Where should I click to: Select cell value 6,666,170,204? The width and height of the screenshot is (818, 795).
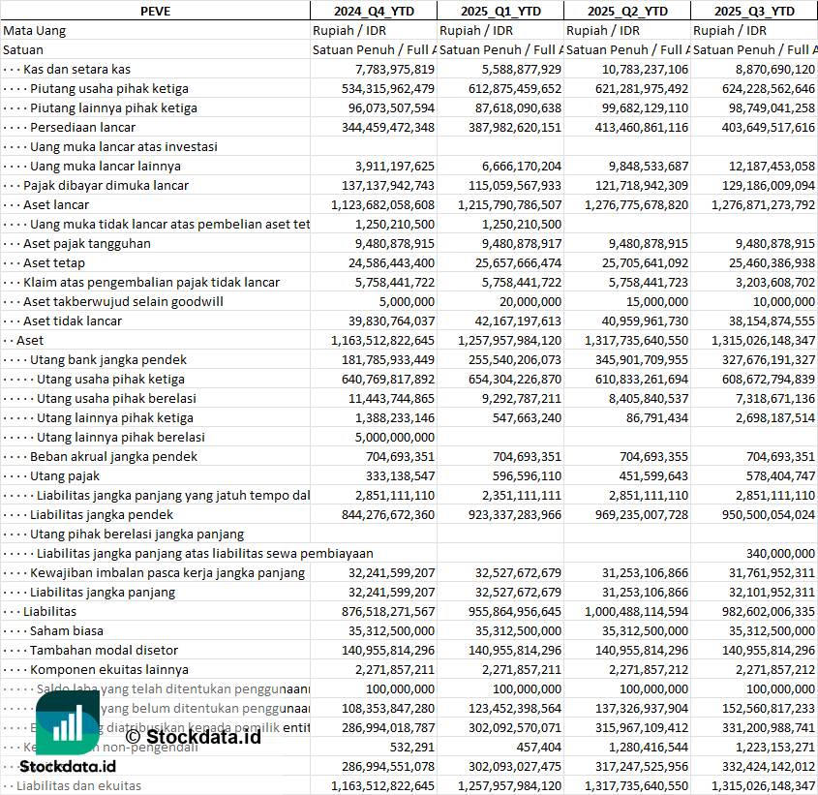click(x=522, y=166)
